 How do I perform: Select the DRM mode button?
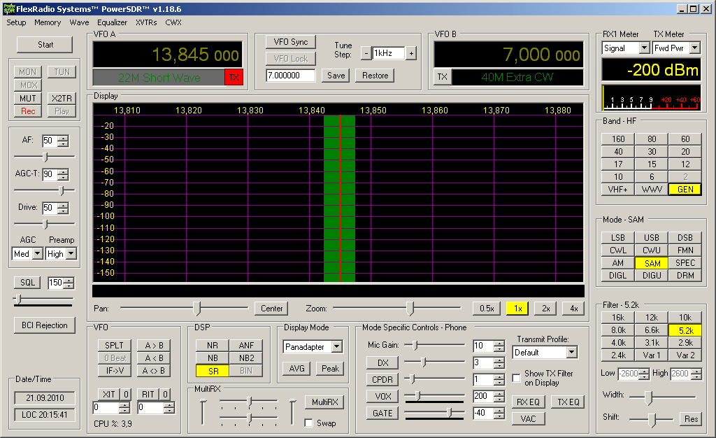tap(685, 276)
